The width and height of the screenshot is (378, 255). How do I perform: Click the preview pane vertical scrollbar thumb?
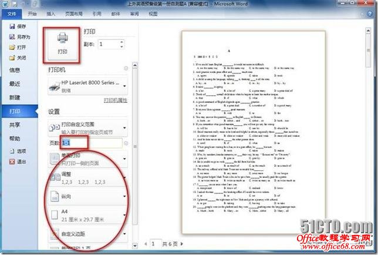tap(368, 50)
